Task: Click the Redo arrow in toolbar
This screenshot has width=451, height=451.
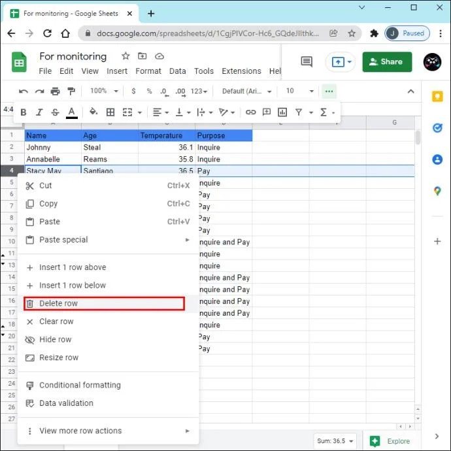Action: click(39, 92)
